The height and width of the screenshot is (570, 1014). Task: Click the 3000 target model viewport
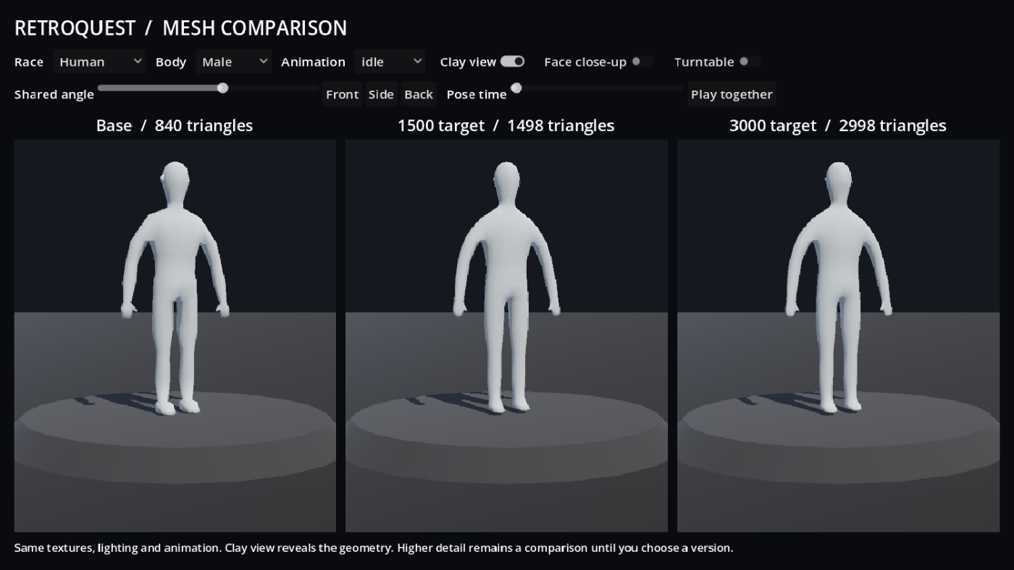[838, 335]
